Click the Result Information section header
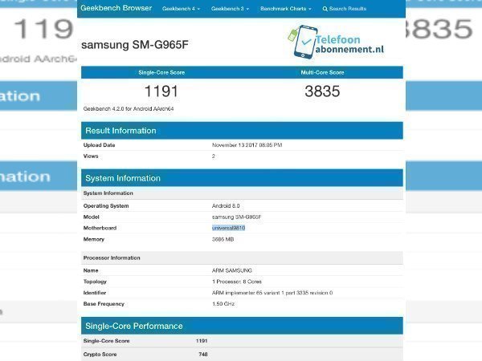This screenshot has height=361, width=482. pyautogui.click(x=242, y=131)
